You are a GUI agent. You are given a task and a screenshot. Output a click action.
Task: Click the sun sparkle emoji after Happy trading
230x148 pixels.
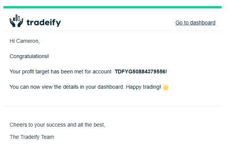coord(166,87)
